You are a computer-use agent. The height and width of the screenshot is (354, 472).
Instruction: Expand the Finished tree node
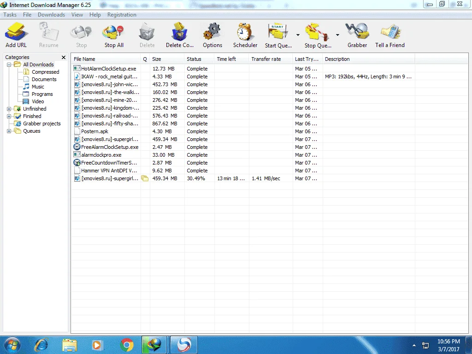point(9,116)
